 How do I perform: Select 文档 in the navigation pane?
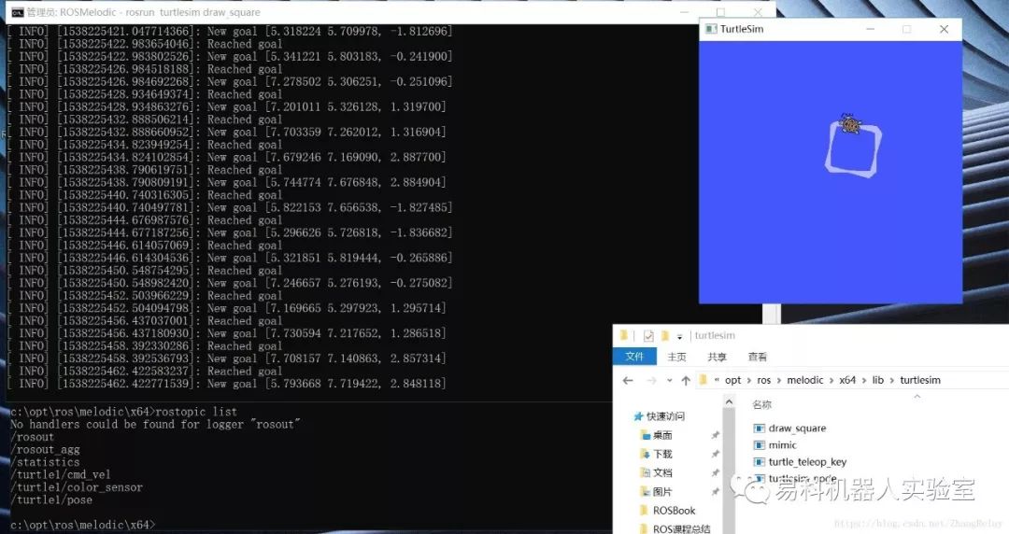(662, 473)
